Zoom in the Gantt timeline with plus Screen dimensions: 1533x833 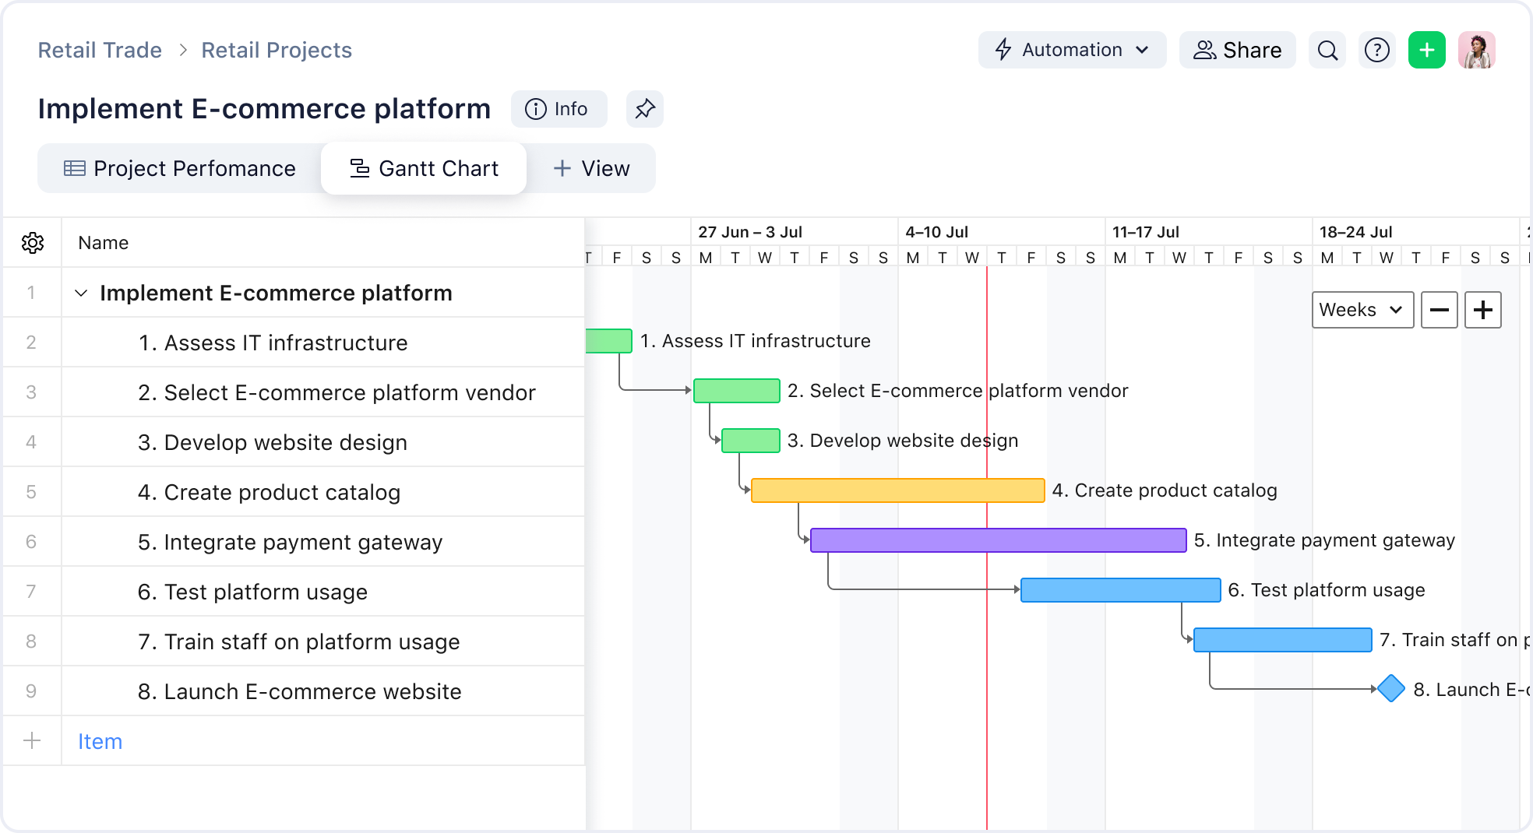pyautogui.click(x=1482, y=310)
